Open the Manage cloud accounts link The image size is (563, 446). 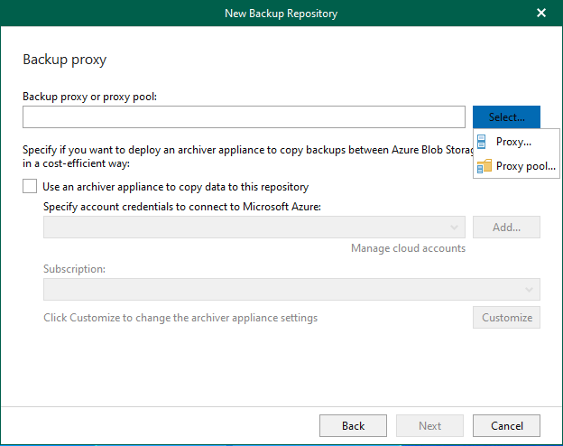click(408, 248)
